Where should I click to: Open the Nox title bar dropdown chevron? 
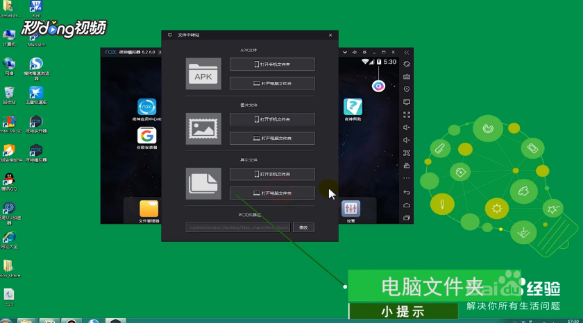click(x=345, y=53)
